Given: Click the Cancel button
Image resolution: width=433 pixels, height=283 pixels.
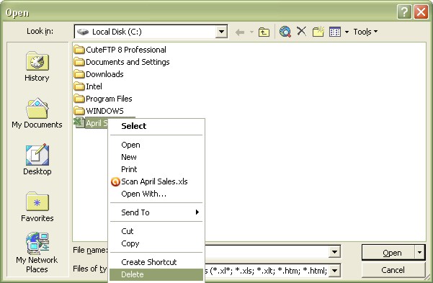Looking at the screenshot, I should click(393, 270).
